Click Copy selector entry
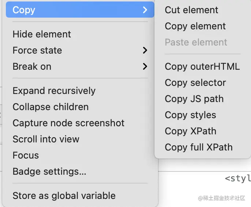This screenshot has width=251, height=207. click(195, 83)
